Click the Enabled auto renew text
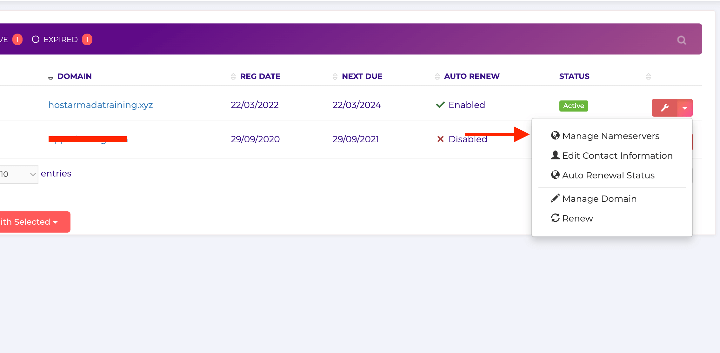The width and height of the screenshot is (720, 353). (467, 105)
